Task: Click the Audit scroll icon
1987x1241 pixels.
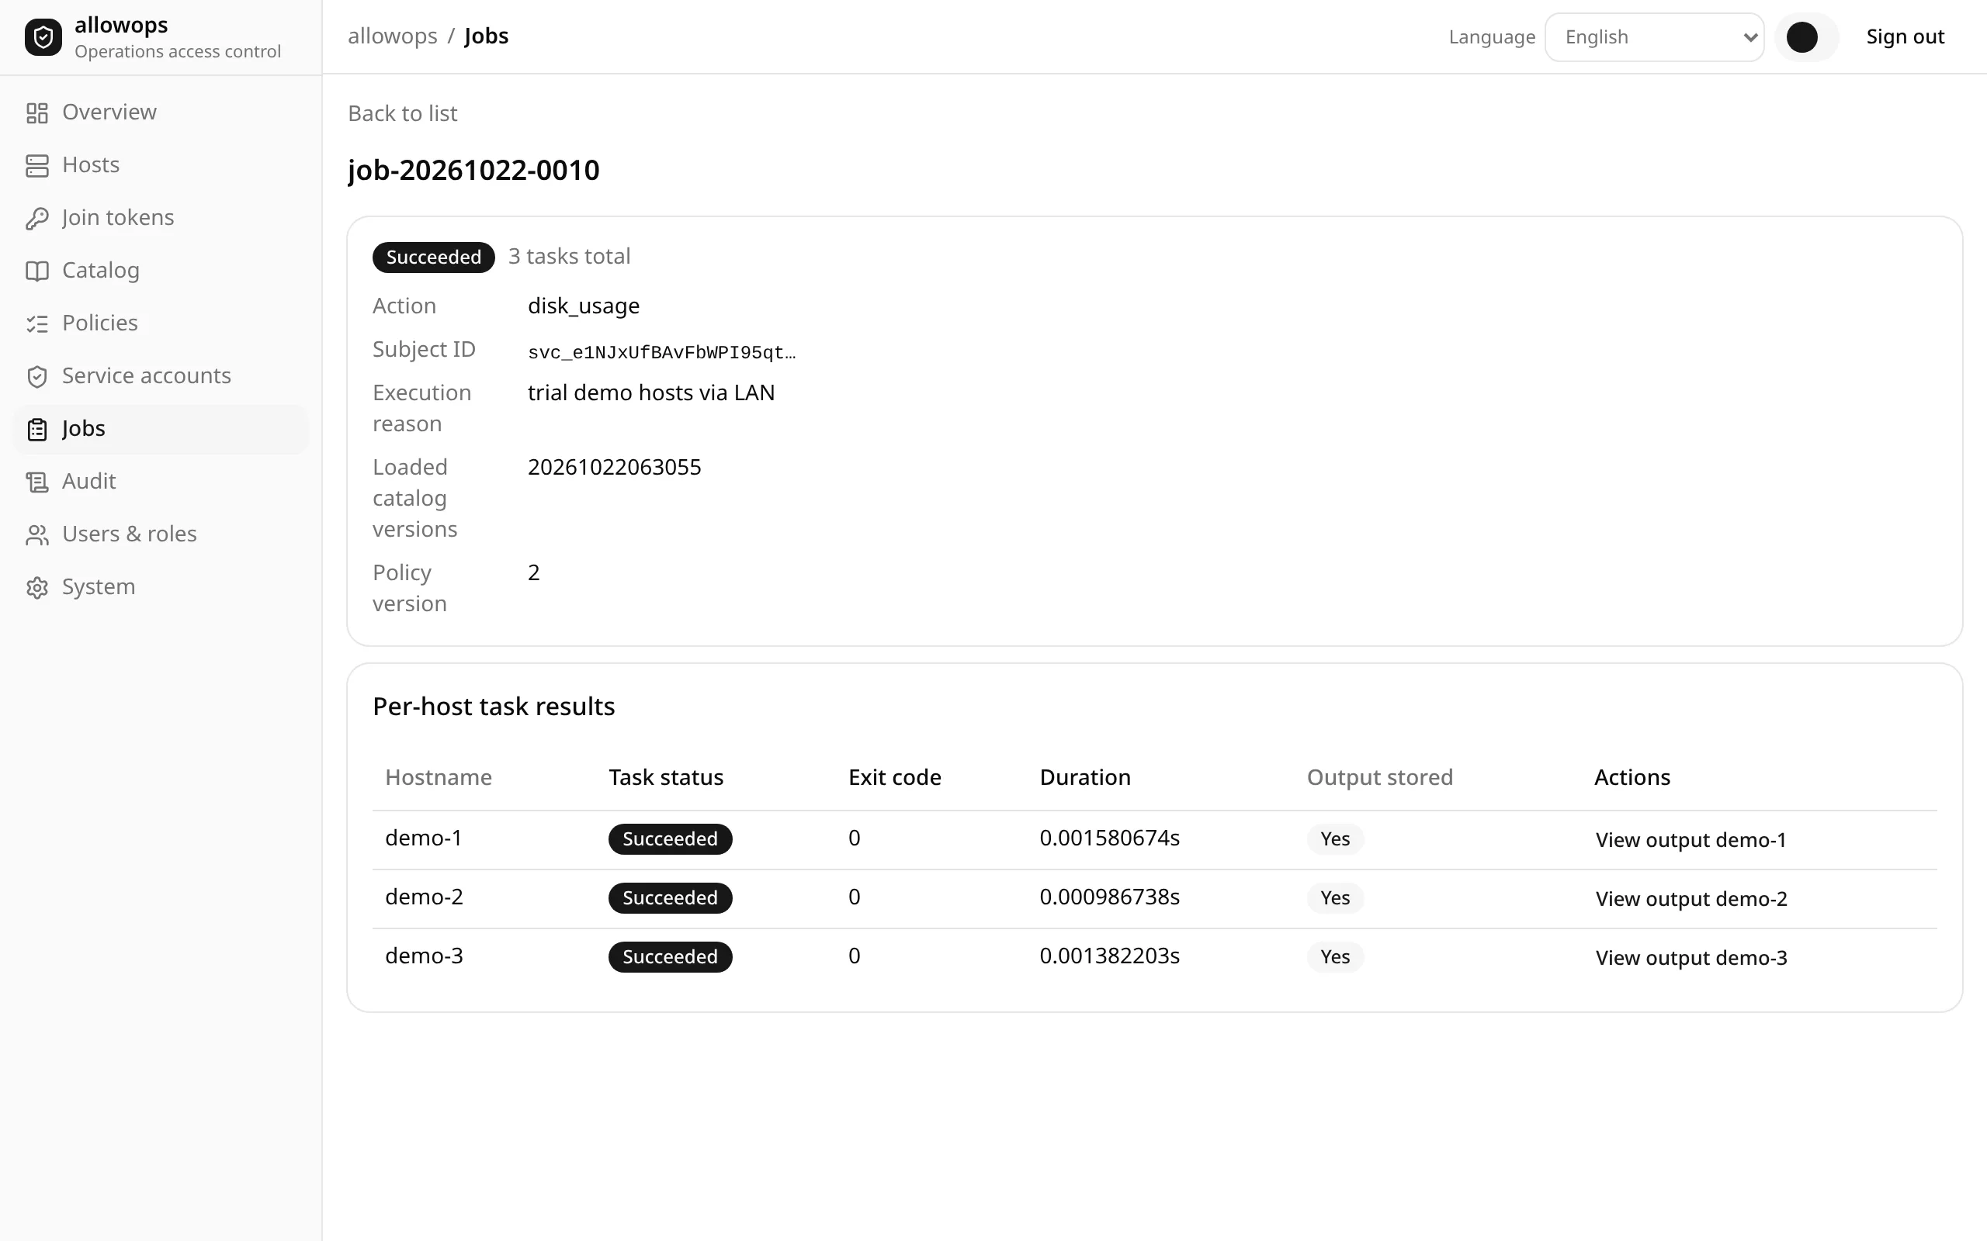Action: click(x=37, y=482)
